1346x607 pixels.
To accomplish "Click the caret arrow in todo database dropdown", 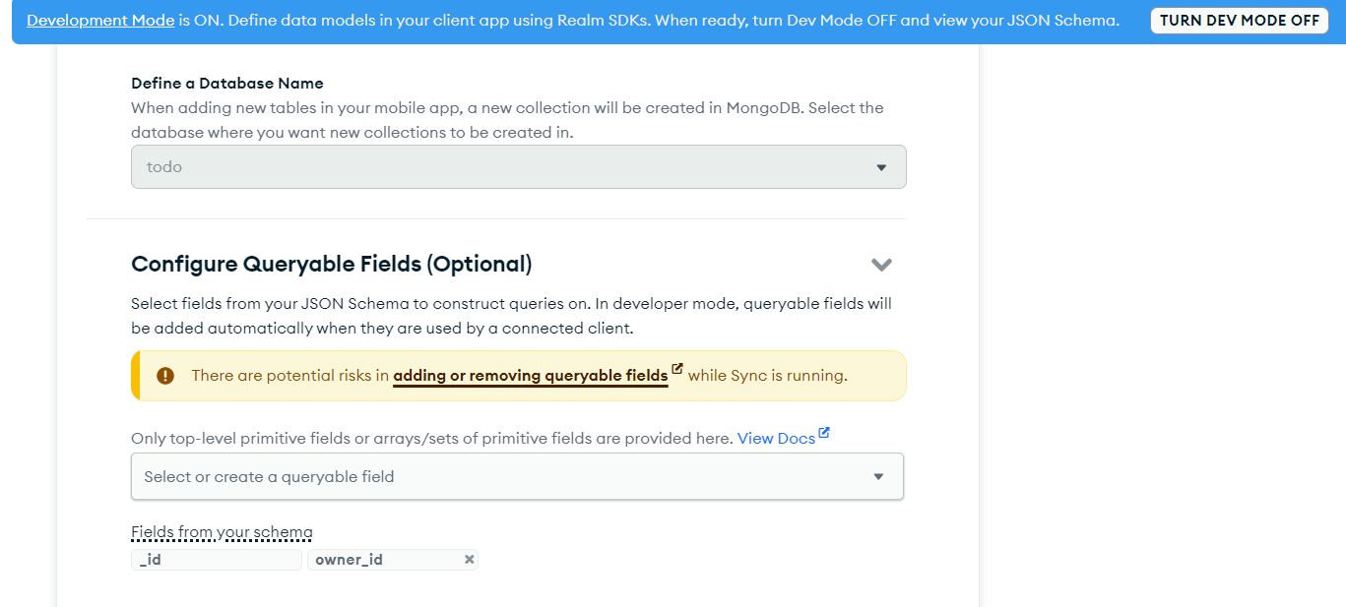I will 881,167.
